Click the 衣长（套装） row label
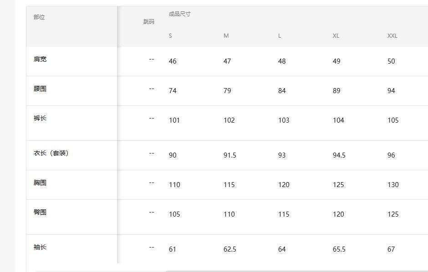This screenshot has width=428, height=272. tap(51, 153)
